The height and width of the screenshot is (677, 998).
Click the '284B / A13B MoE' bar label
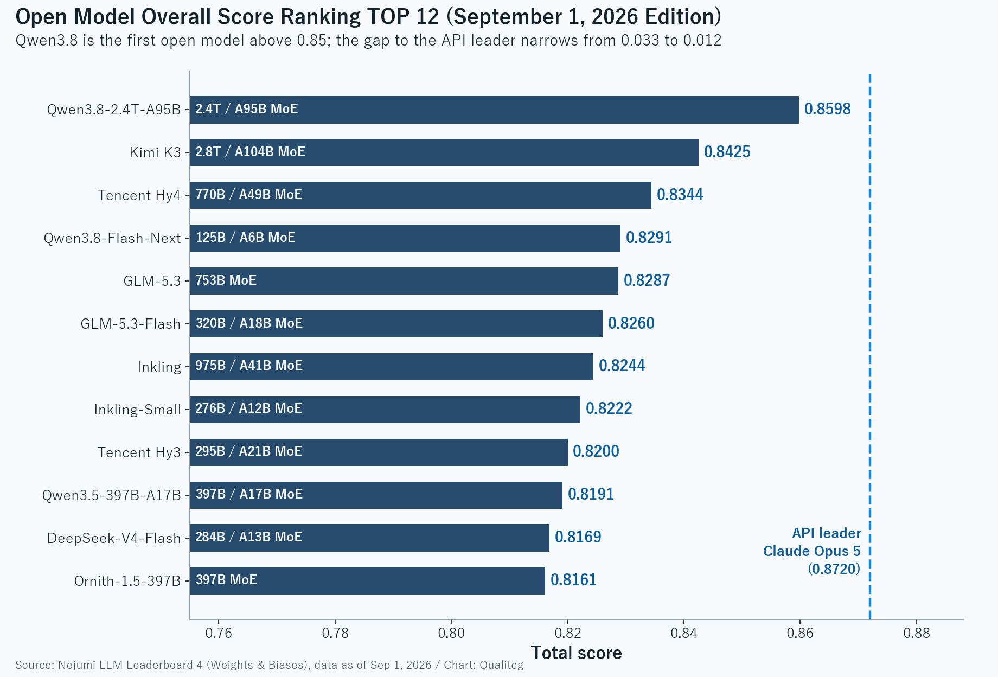[248, 537]
